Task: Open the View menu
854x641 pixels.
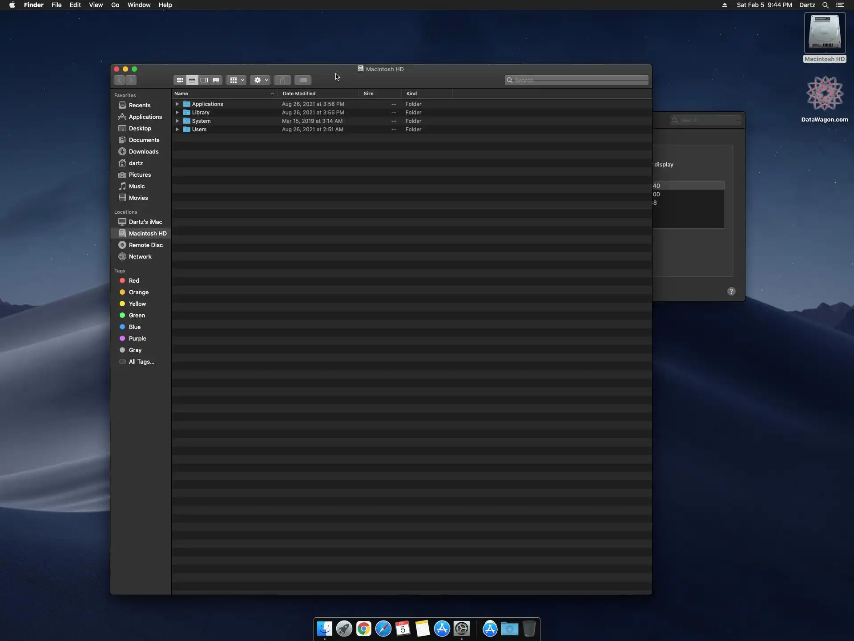Action: (x=96, y=5)
